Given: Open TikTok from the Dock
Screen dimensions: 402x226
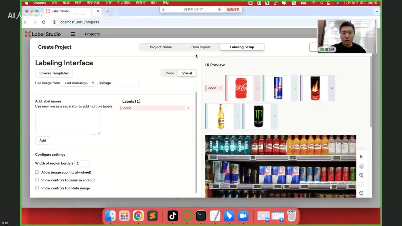Looking at the screenshot, I should tap(173, 216).
